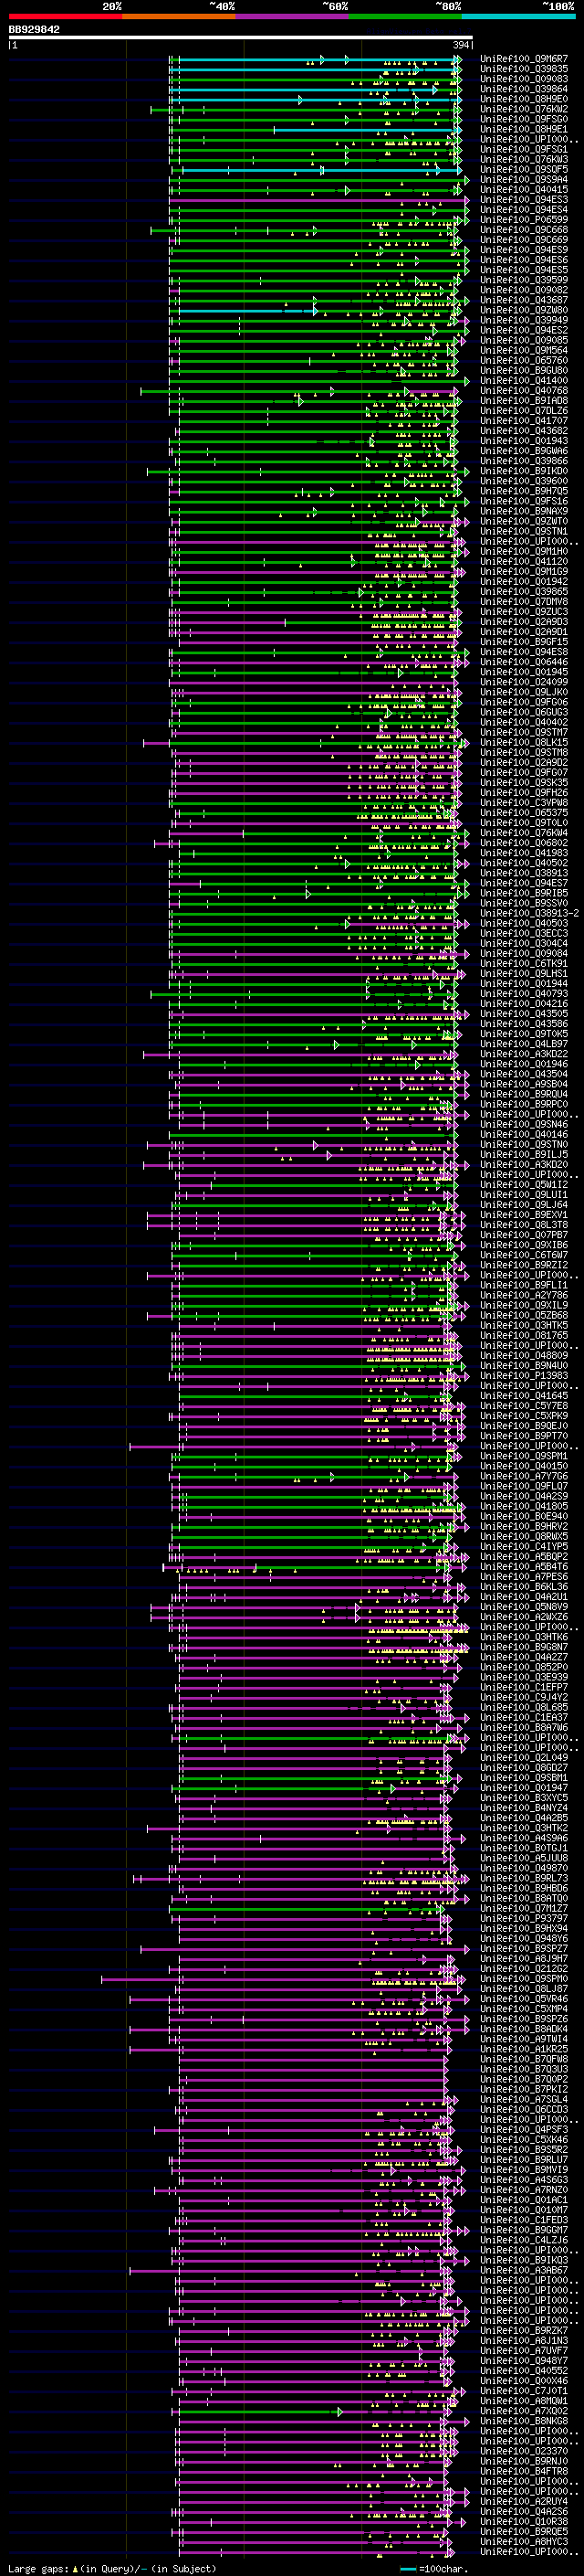Click the query end position 394

click(461, 45)
